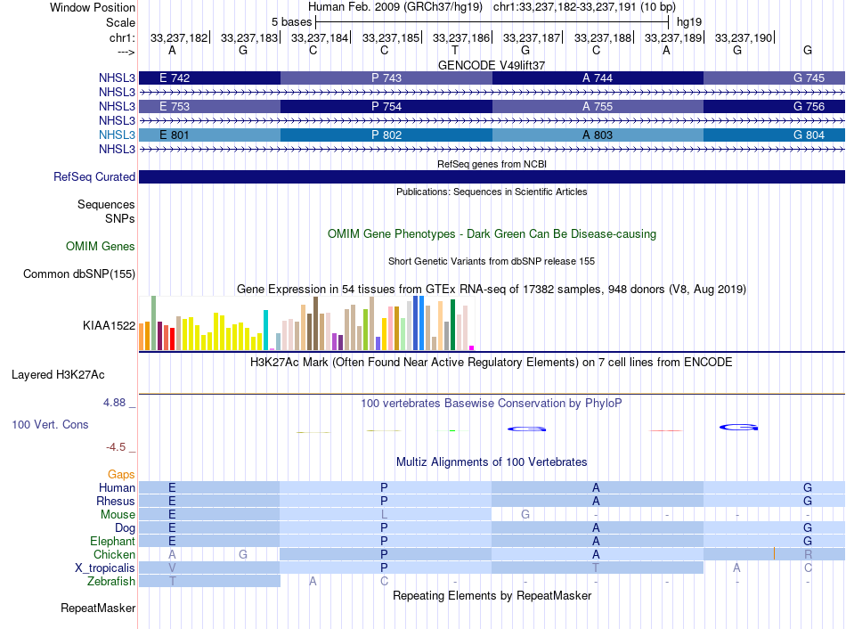The image size is (846, 629).
Task: Click the SNPs track label
Action: 120,218
